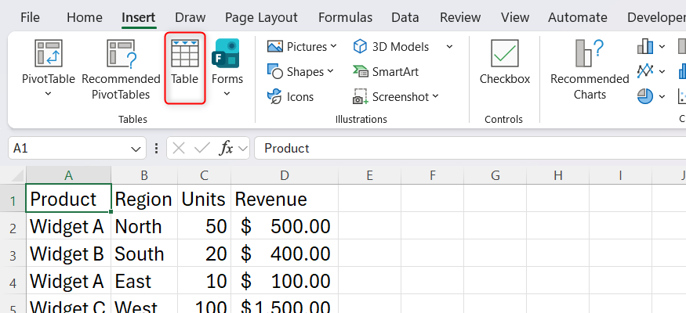Screen dimensions: 686x313
Task: Insert a SmartArt graphic
Action: (386, 71)
